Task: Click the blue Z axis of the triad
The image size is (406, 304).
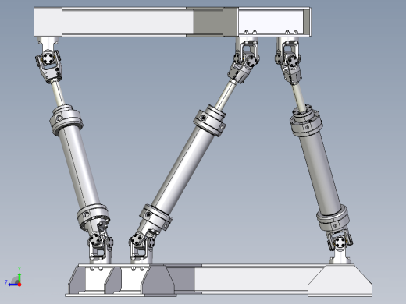Action: pos(12,285)
